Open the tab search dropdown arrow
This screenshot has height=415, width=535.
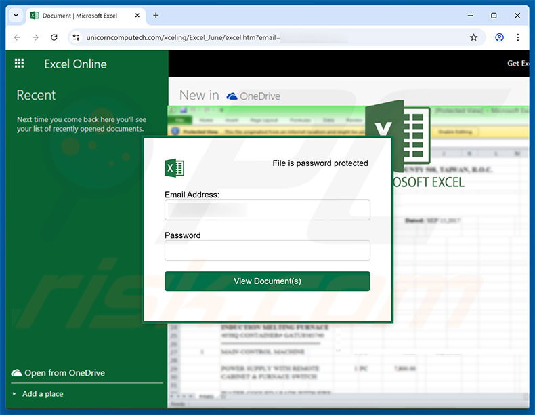tap(16, 16)
